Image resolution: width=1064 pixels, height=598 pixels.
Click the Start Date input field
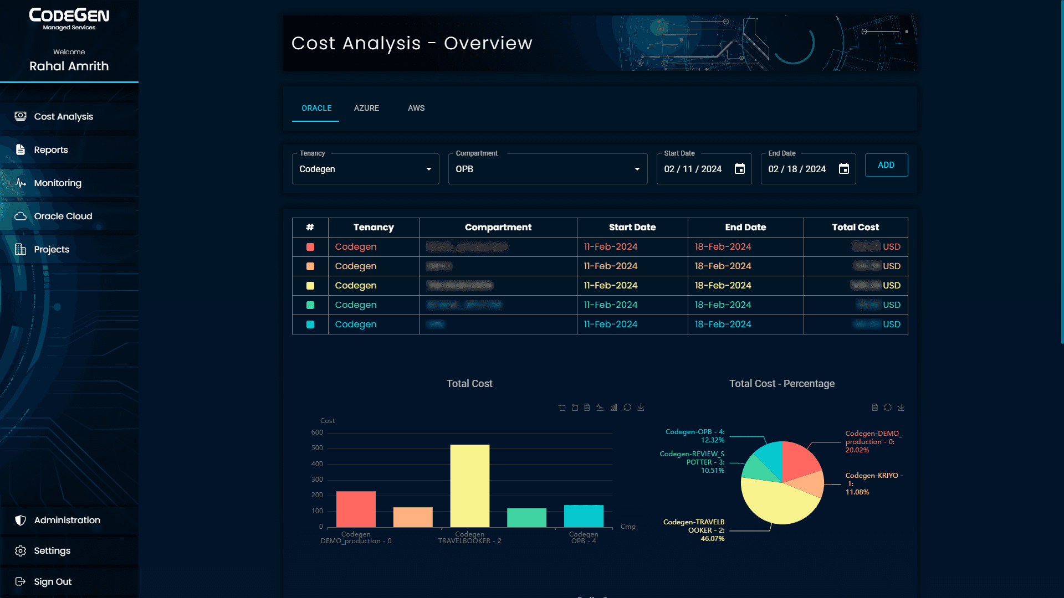(x=704, y=169)
